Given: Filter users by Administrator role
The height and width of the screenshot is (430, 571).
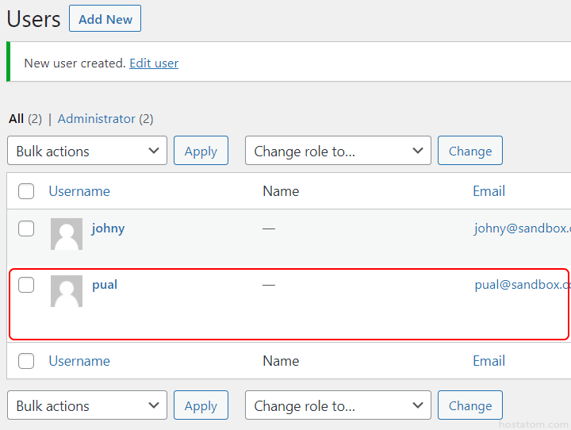Looking at the screenshot, I should [97, 119].
